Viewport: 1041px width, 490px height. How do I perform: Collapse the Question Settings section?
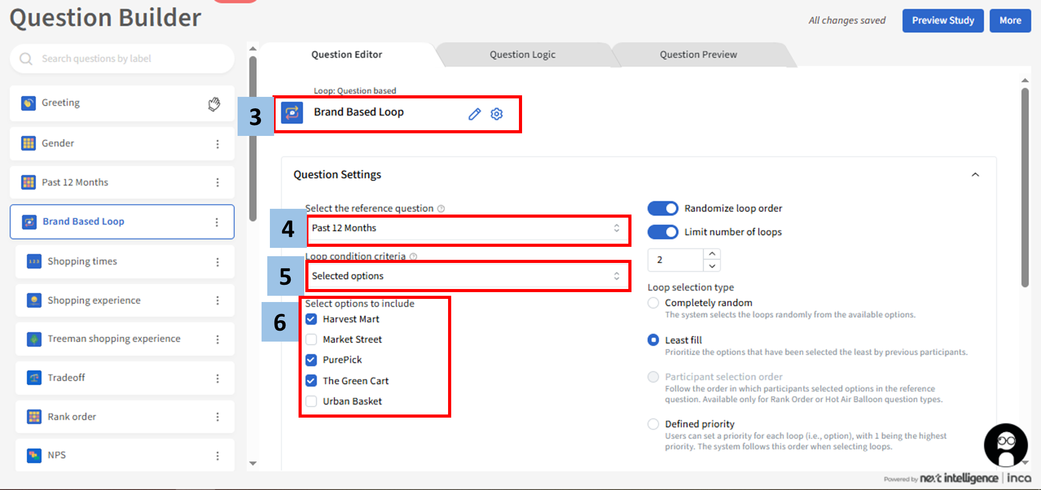(975, 175)
